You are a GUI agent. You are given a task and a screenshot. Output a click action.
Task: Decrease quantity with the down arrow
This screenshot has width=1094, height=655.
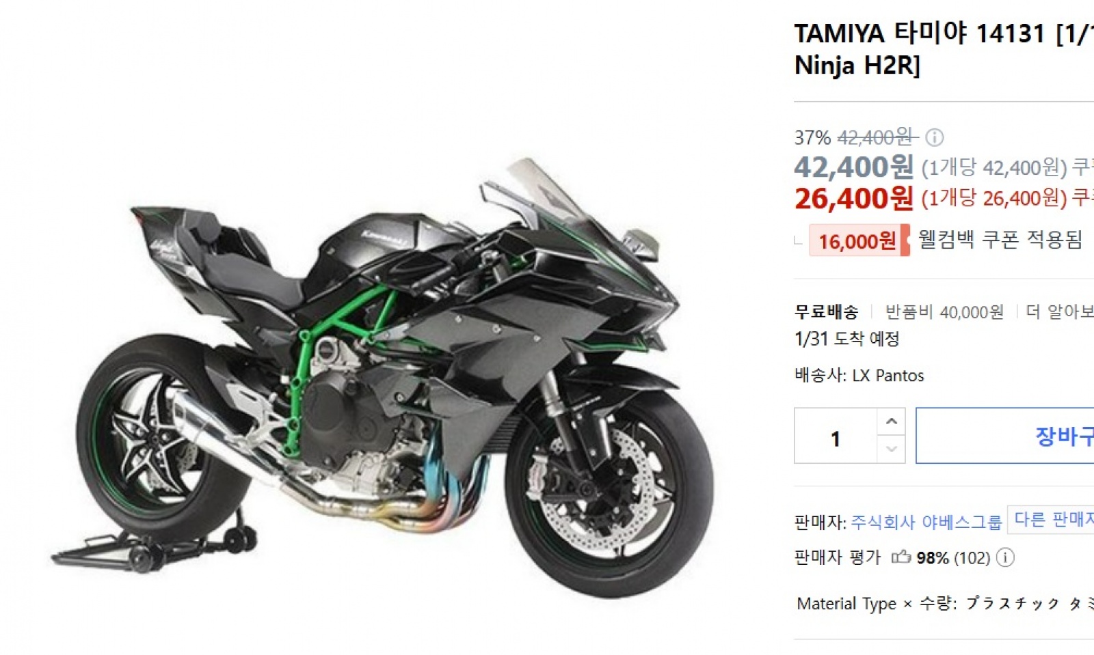click(891, 449)
